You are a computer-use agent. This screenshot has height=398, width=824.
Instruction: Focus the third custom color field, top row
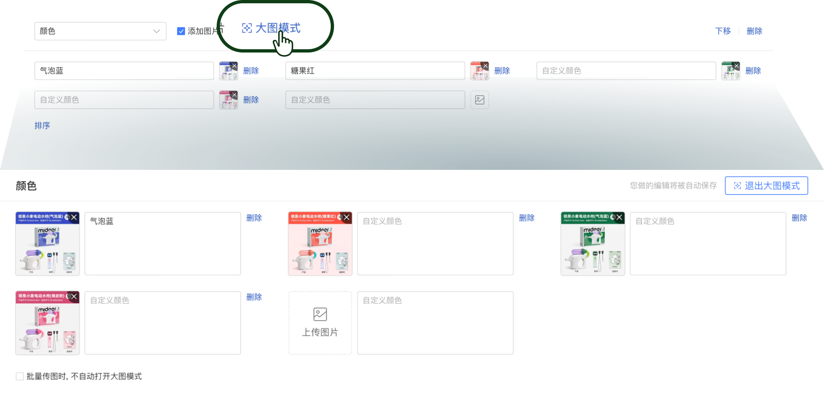pos(626,71)
